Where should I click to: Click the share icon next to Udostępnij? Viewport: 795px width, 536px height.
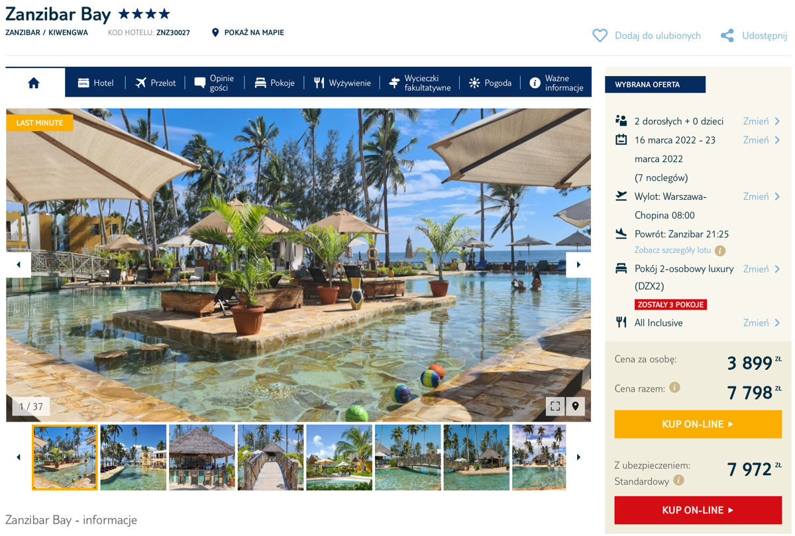click(x=727, y=36)
